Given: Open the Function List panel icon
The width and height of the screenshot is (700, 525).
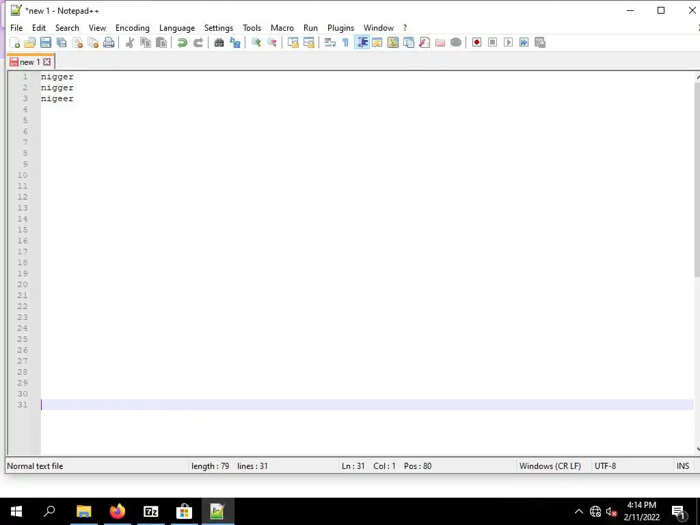Looking at the screenshot, I should 425,42.
